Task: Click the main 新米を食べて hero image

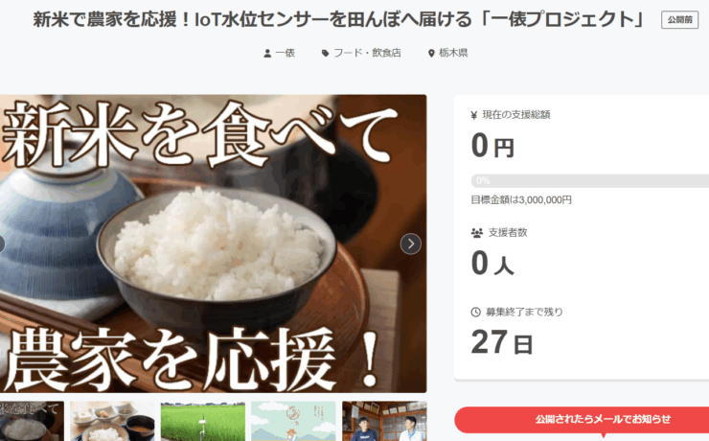Action: [213, 244]
